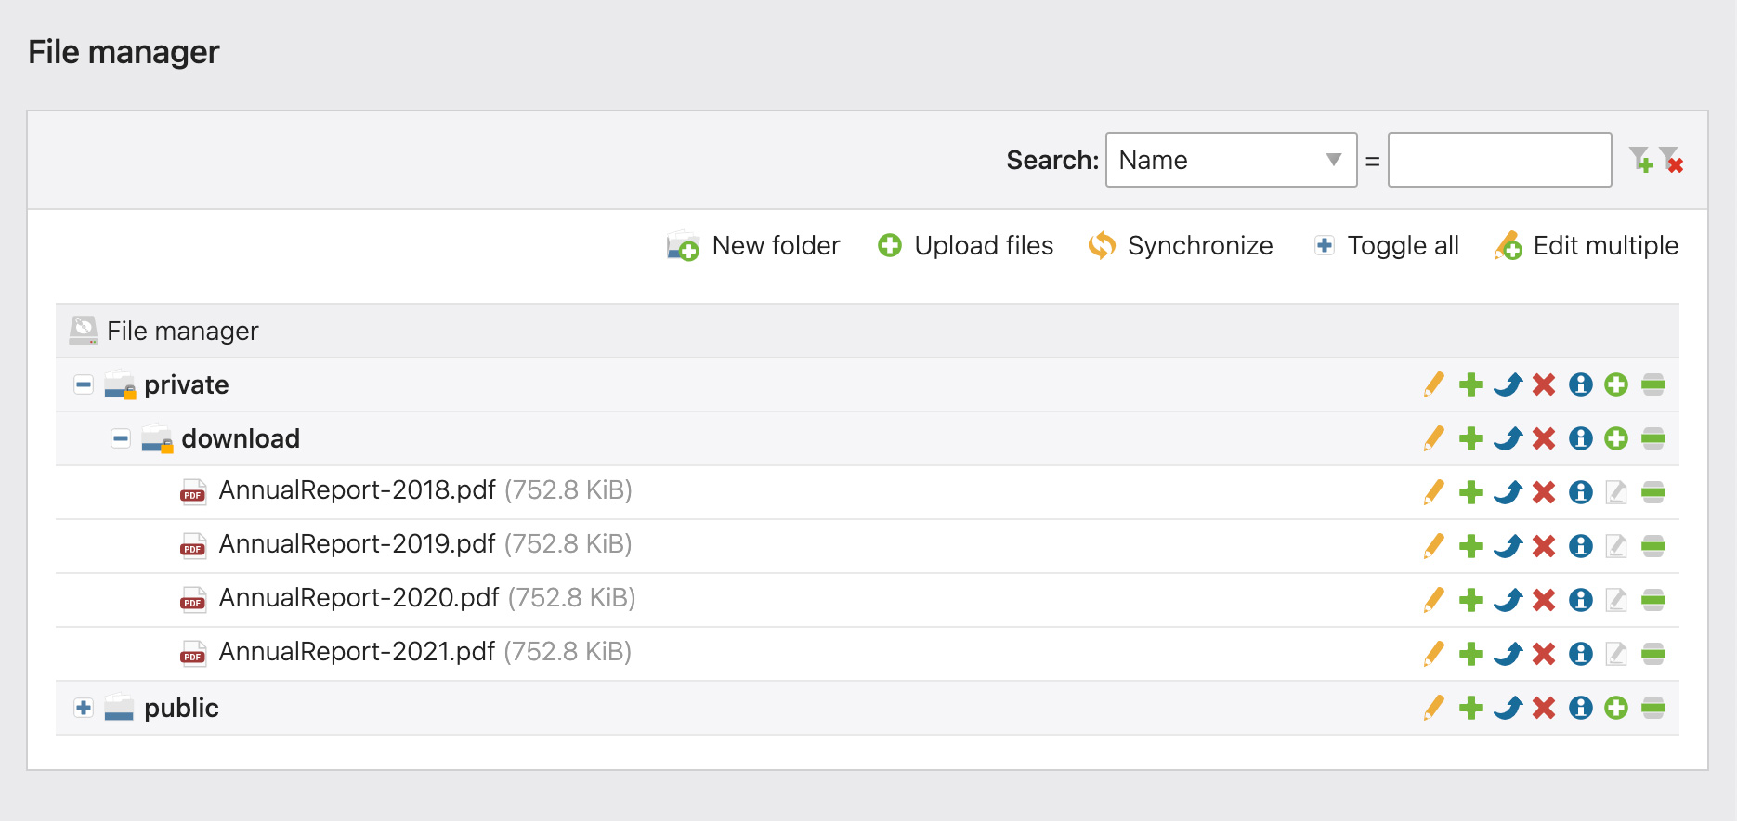Toggle the green bar icon on private row

[x=1653, y=384]
